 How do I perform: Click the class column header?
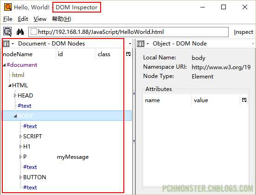110,54
